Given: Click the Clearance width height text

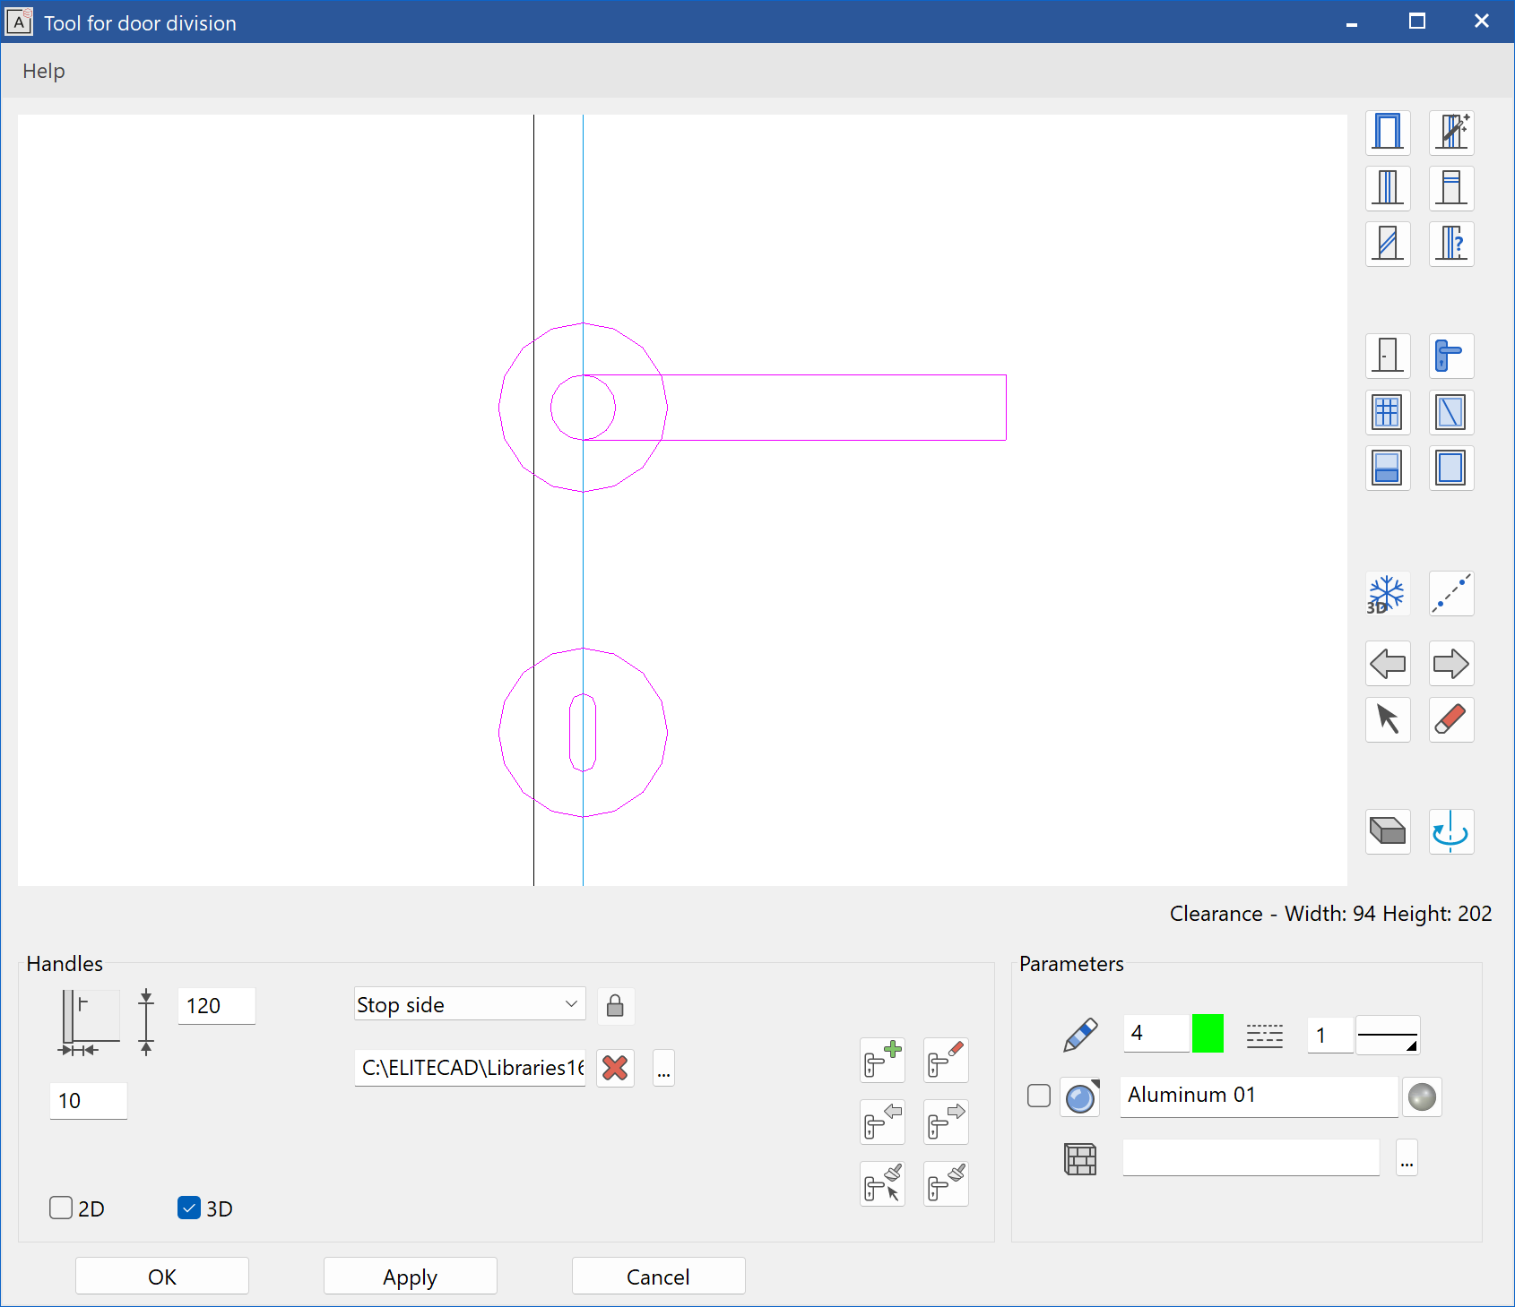Looking at the screenshot, I should [x=1330, y=914].
